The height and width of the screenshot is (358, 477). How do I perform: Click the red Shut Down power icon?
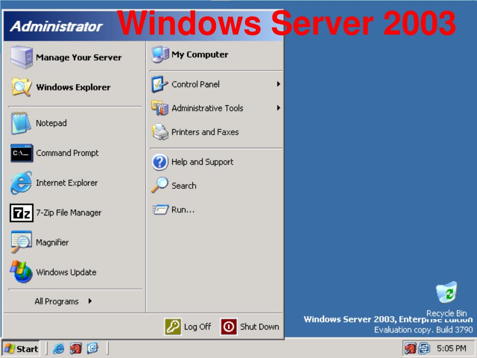[x=229, y=327]
